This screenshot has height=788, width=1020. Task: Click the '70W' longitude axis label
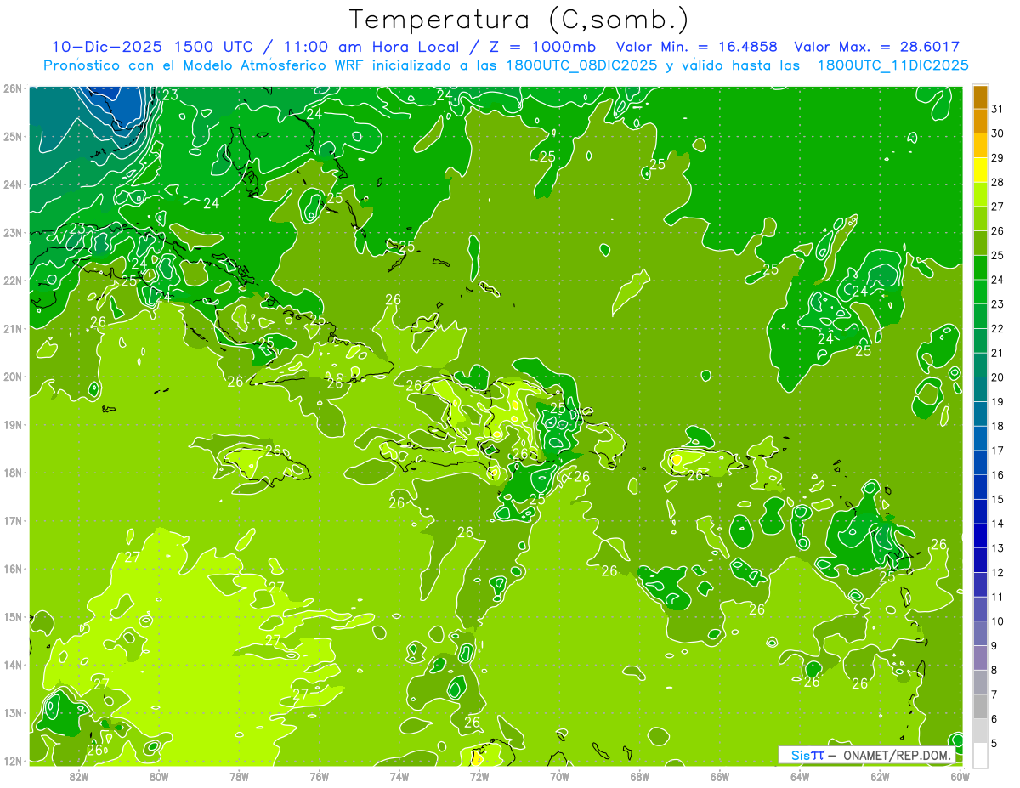pos(559,776)
